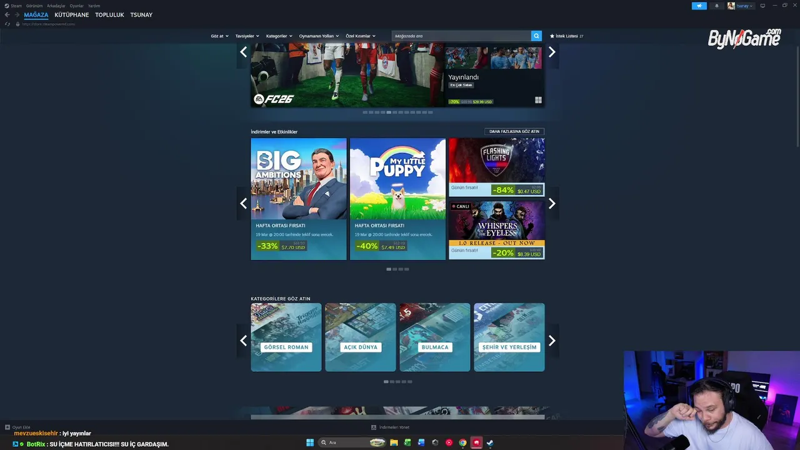Click the -84% $0.47 USD price tag
The height and width of the screenshot is (450, 800).
pyautogui.click(x=517, y=190)
